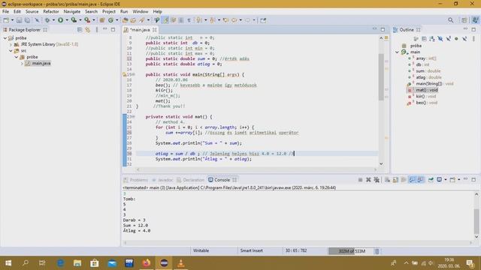The image size is (481, 270).
Task: Open the Run button dropdown arrow
Action: click(x=67, y=20)
